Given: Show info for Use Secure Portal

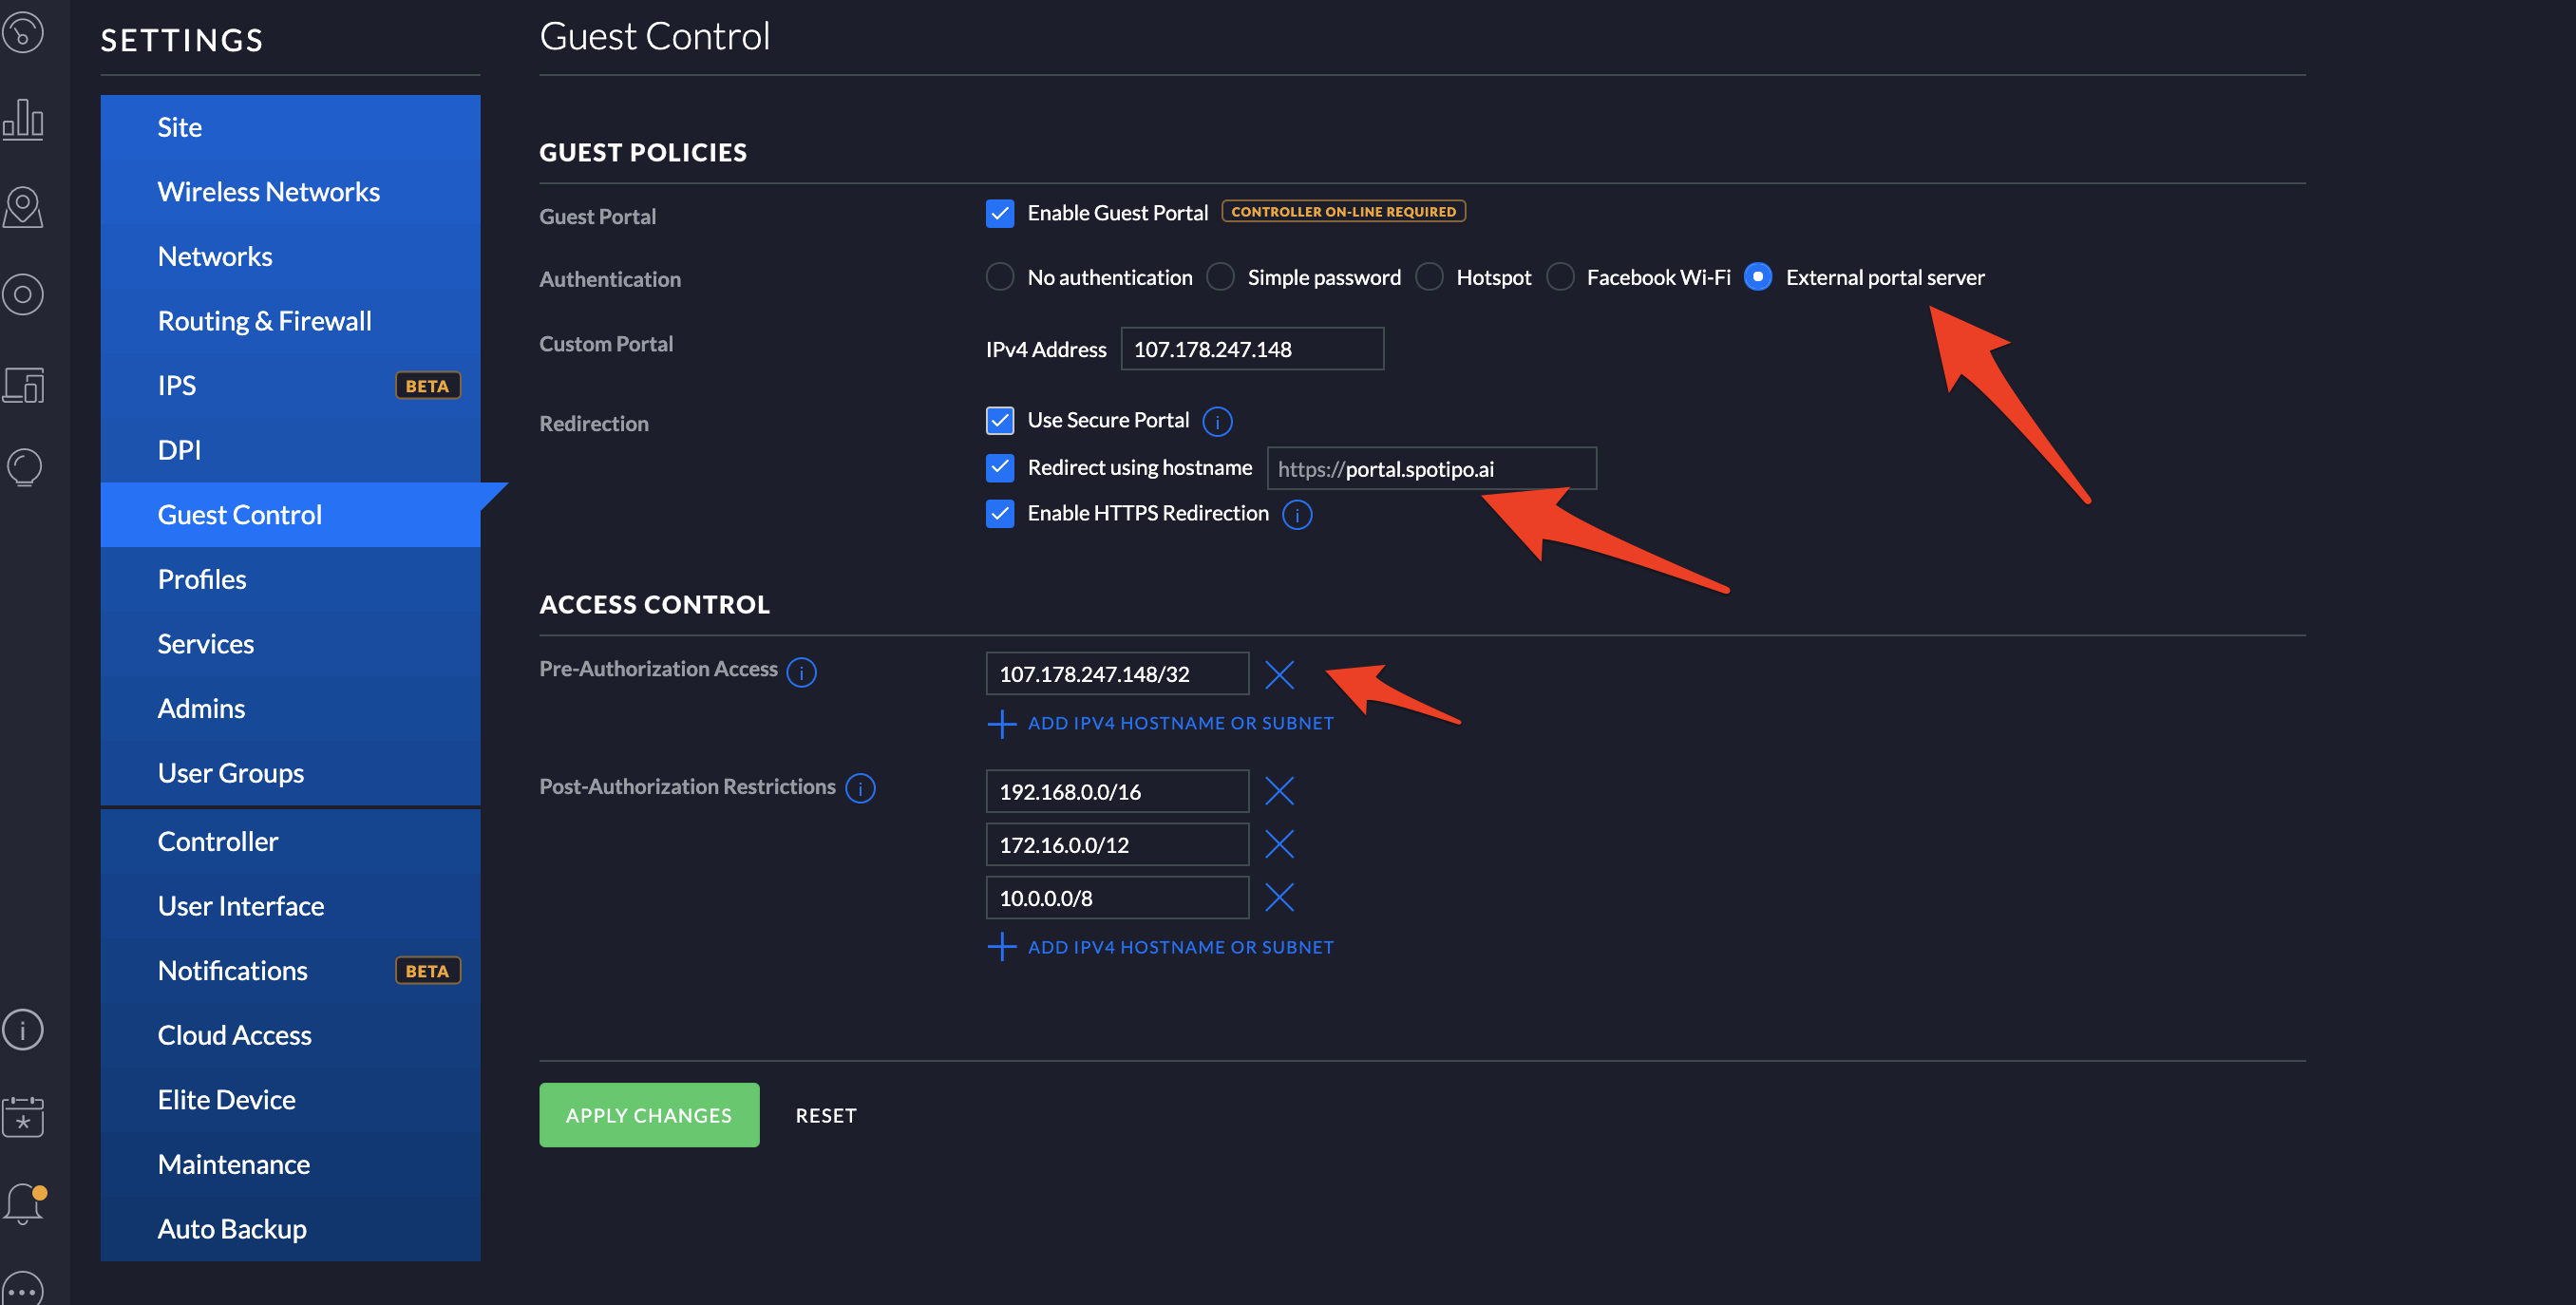Looking at the screenshot, I should click(1217, 422).
